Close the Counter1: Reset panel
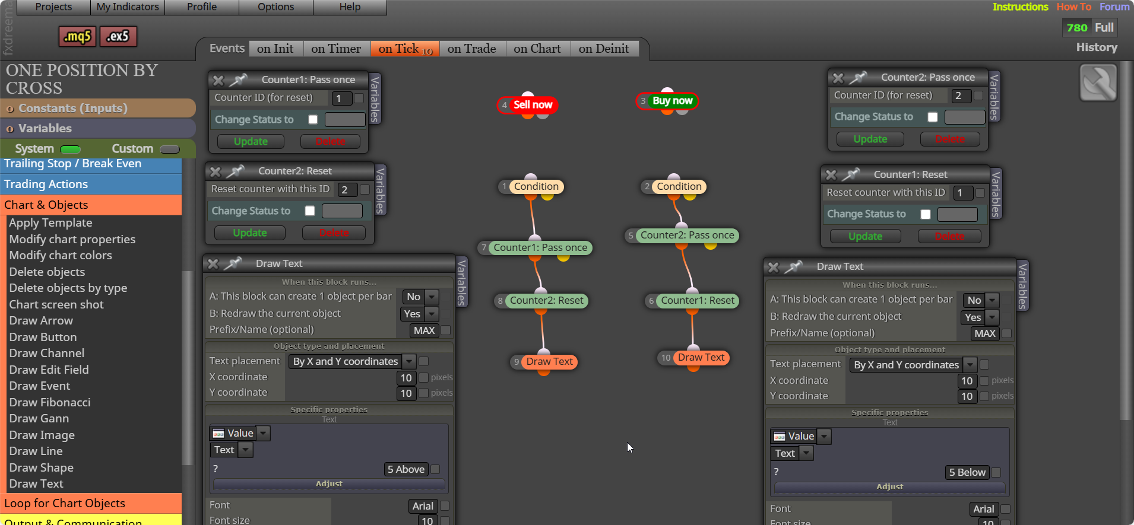This screenshot has height=525, width=1134. 831,175
